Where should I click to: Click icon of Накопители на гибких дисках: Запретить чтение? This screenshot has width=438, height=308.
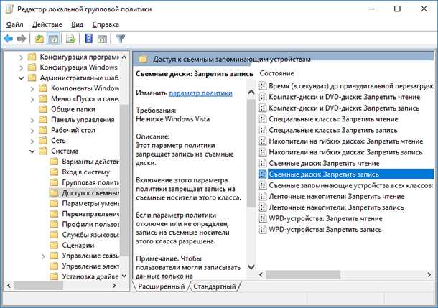(x=263, y=141)
